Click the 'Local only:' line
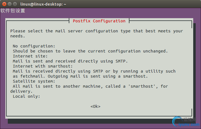This screenshot has width=201, height=129. click(x=26, y=96)
